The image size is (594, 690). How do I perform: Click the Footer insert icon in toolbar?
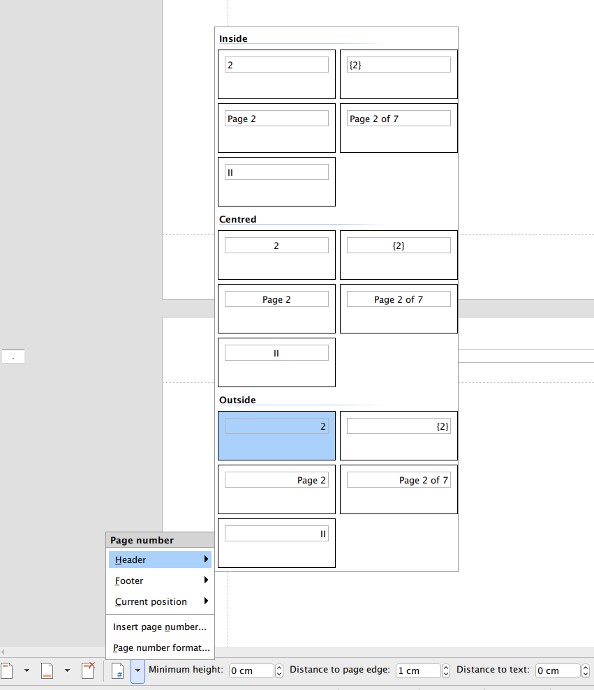47,670
